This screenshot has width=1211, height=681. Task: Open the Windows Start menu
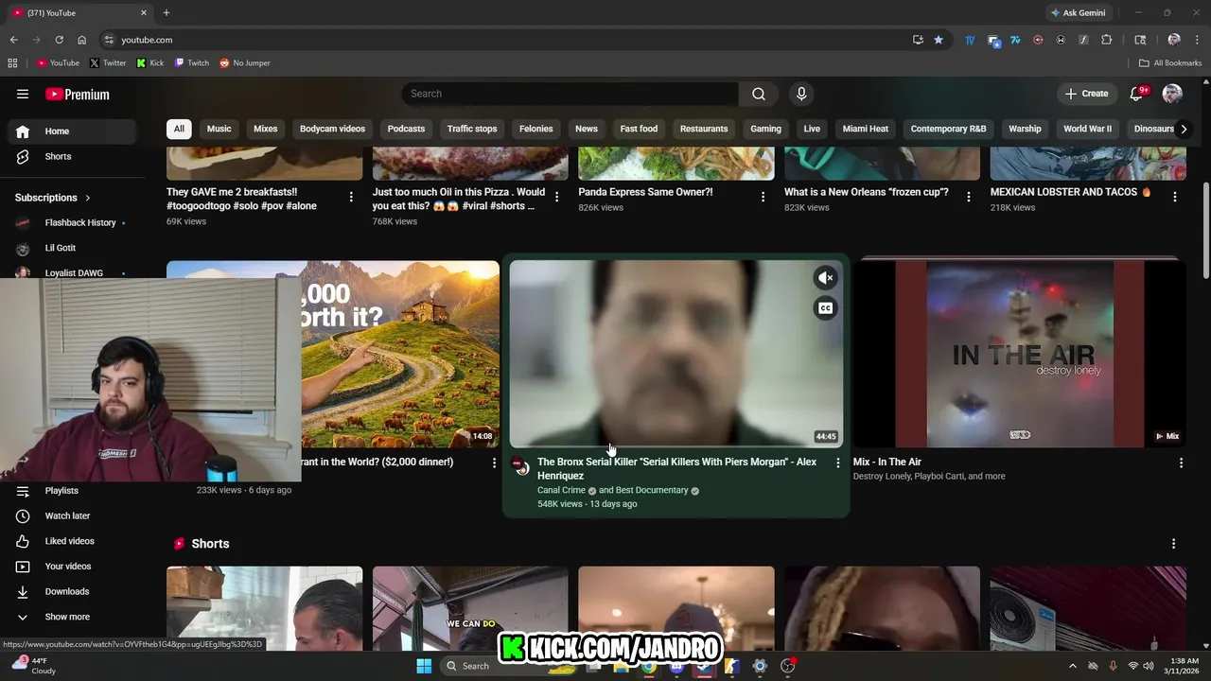(x=424, y=666)
